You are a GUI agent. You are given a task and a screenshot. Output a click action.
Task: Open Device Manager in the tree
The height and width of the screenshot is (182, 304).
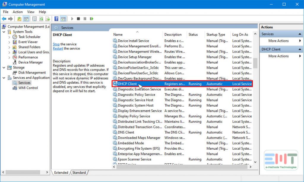coord(31,62)
